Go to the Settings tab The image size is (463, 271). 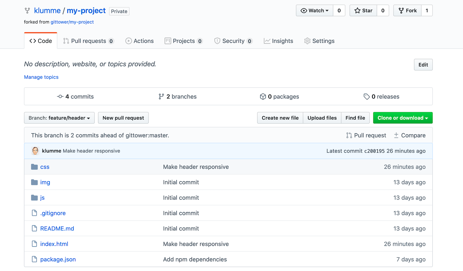[x=319, y=41]
